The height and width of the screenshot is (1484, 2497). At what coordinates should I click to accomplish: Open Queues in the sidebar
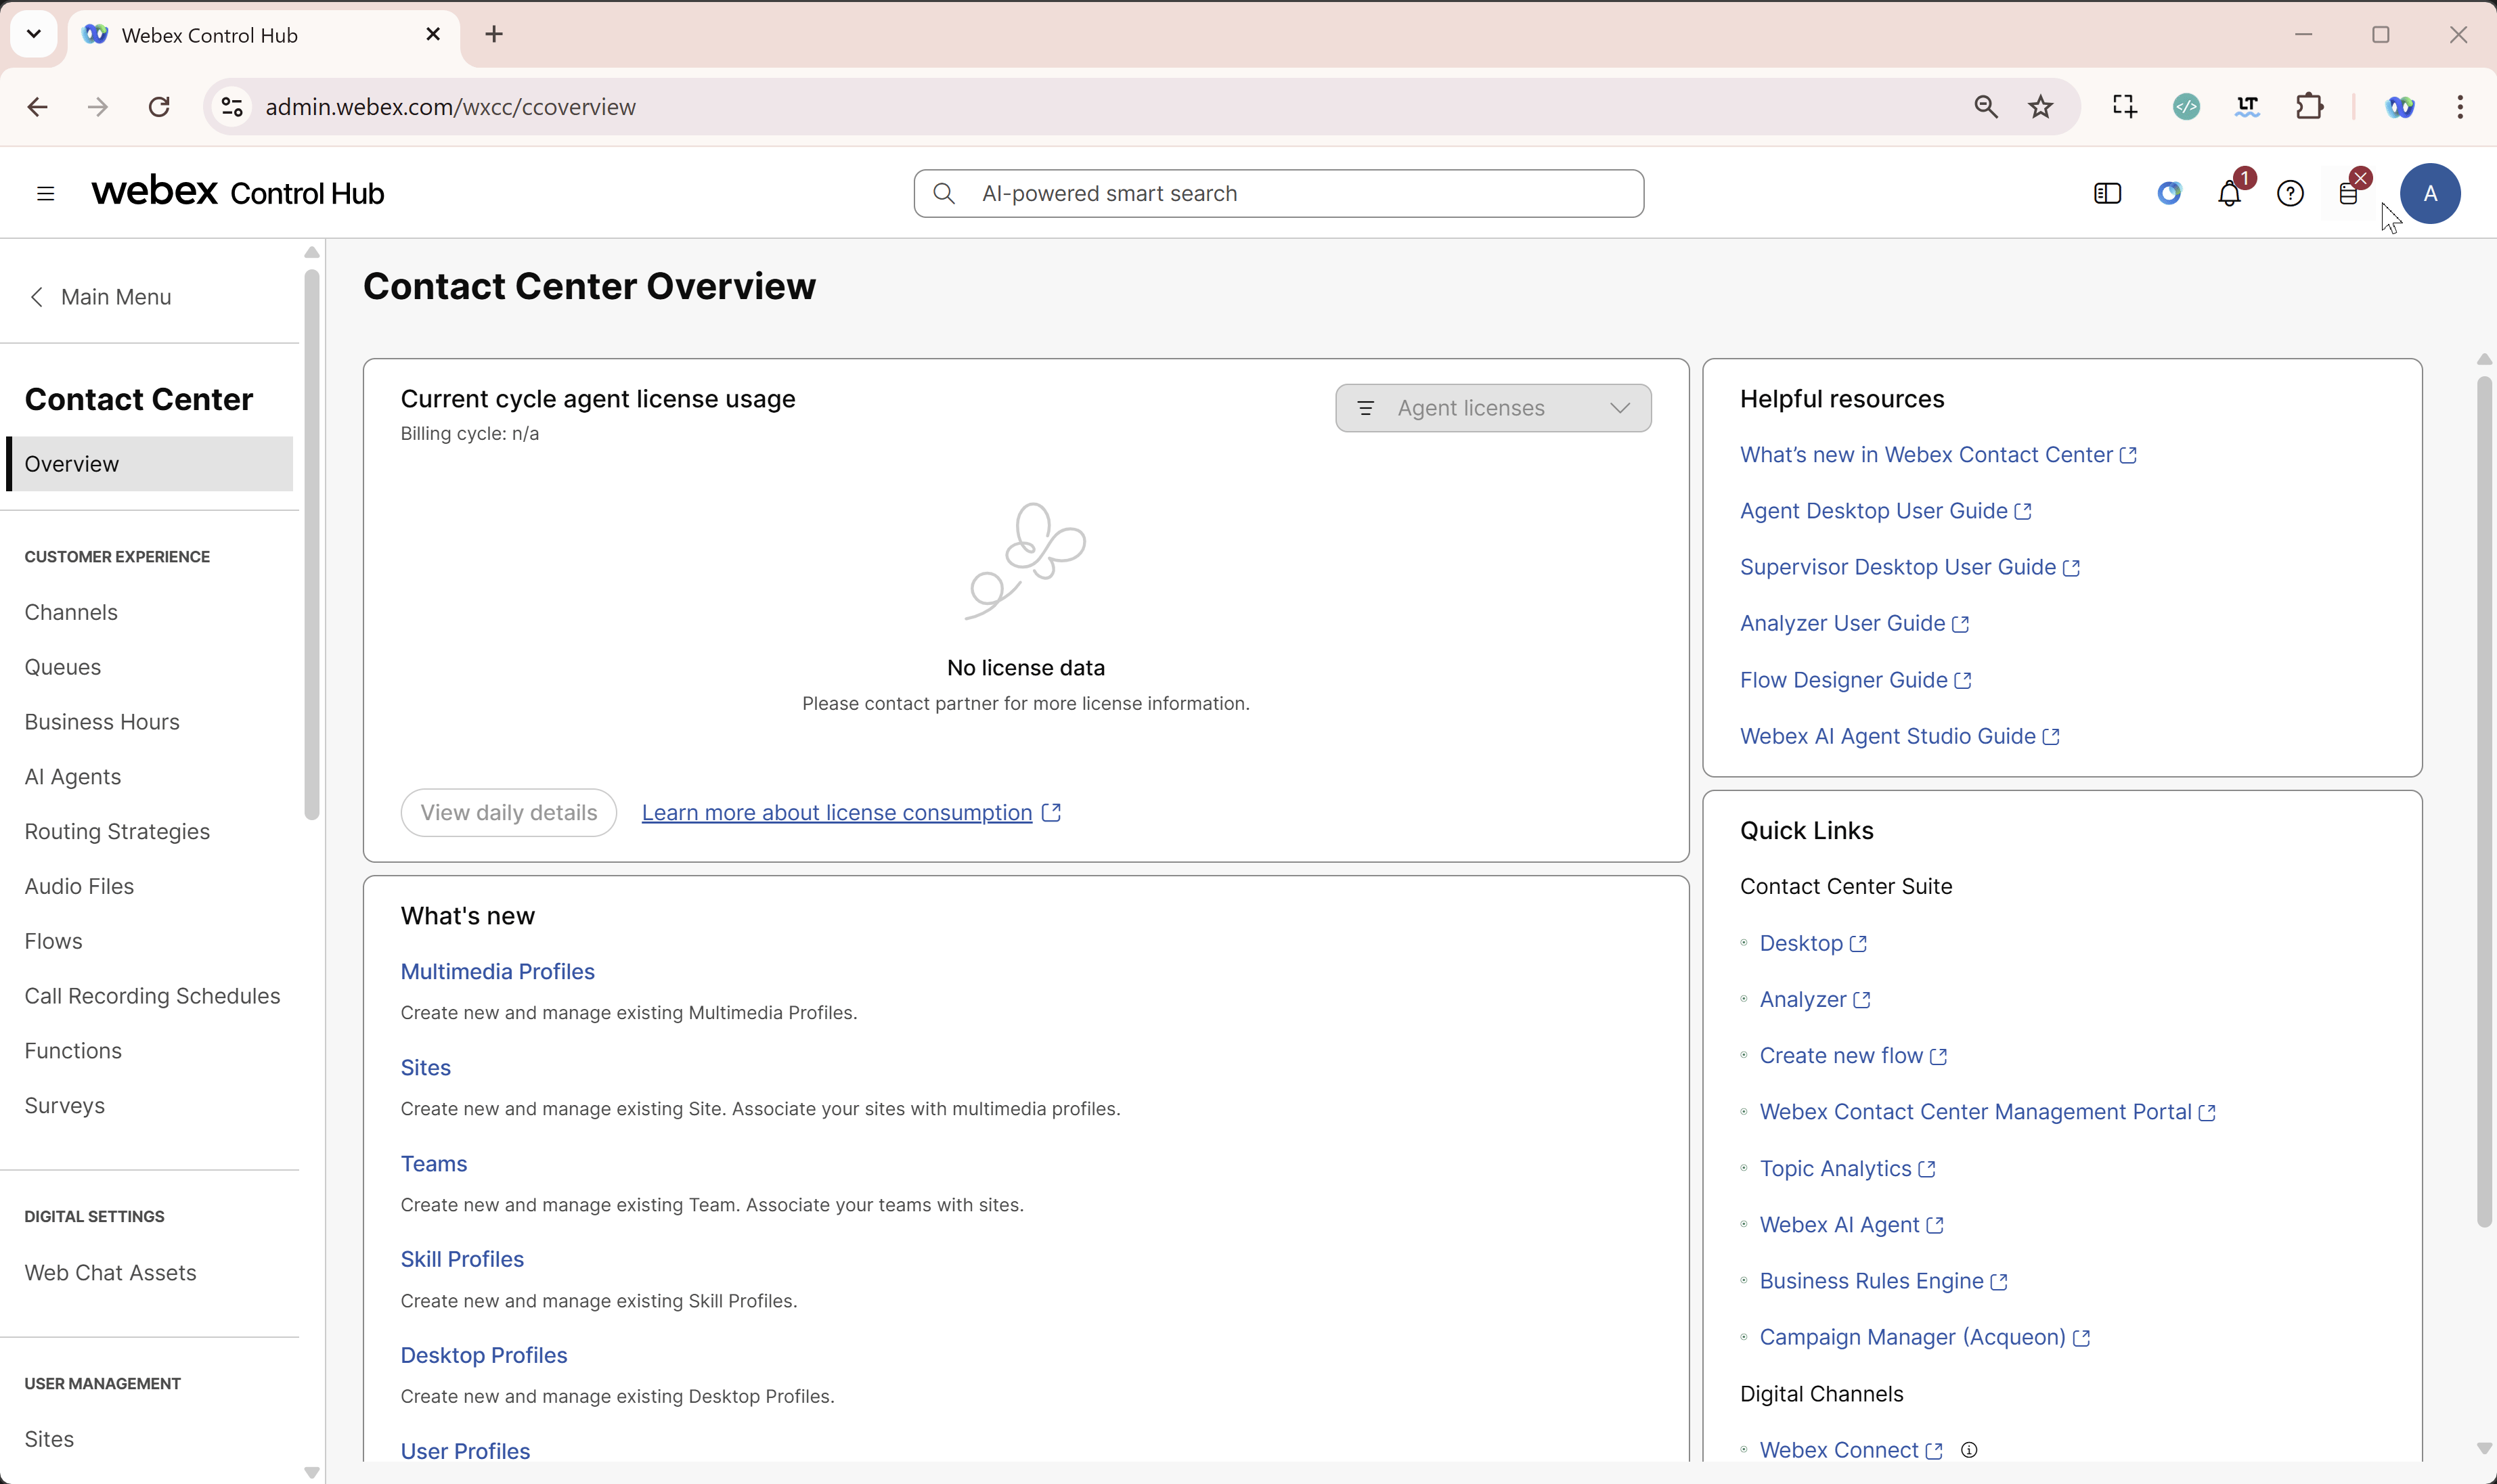(63, 667)
